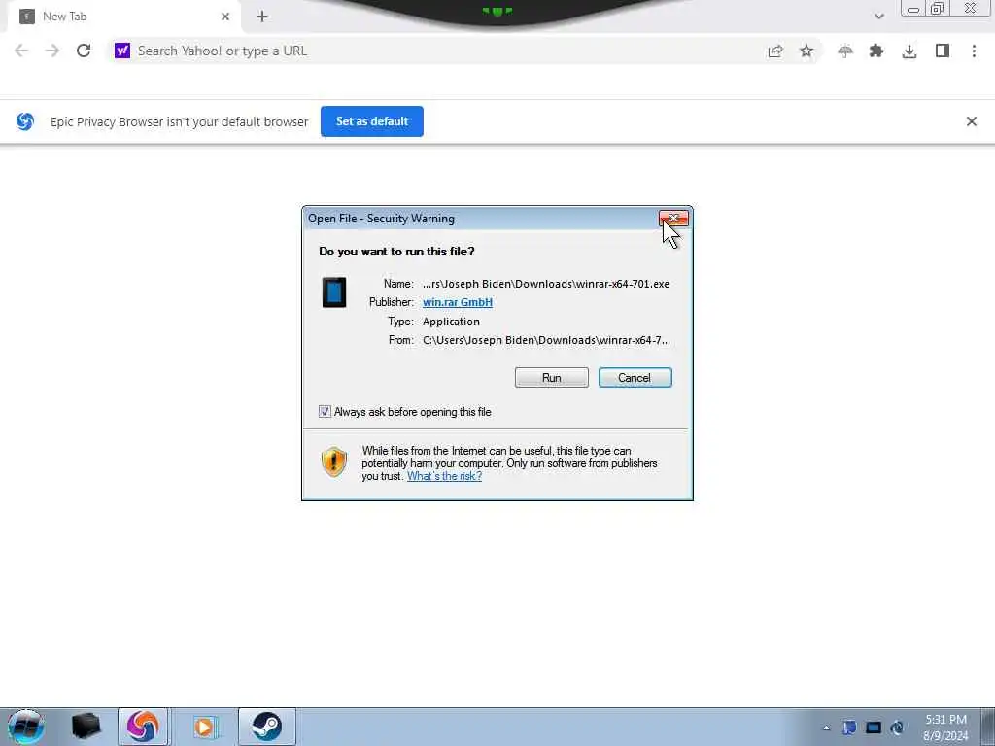Screen dimensions: 995x746
Task: Open the downloads icon in toolbar
Action: click(909, 51)
